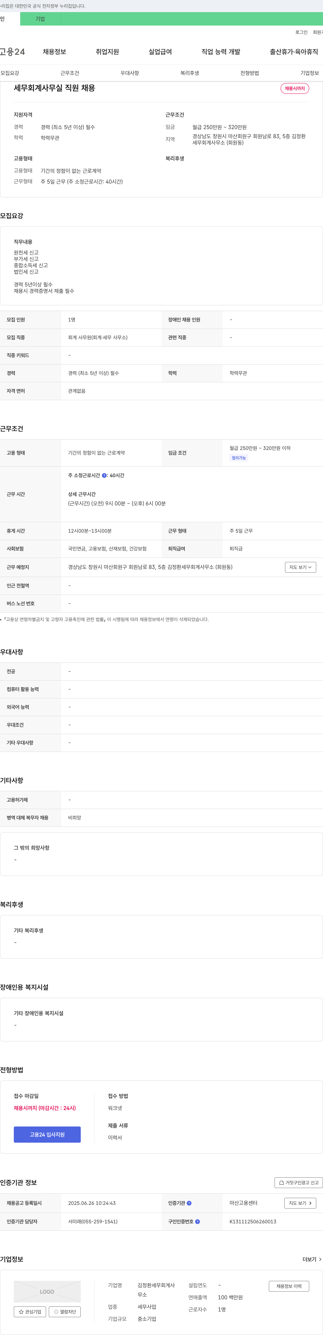Open the 채용정보 main menu
This screenshot has height=1335, width=323.
tap(55, 52)
